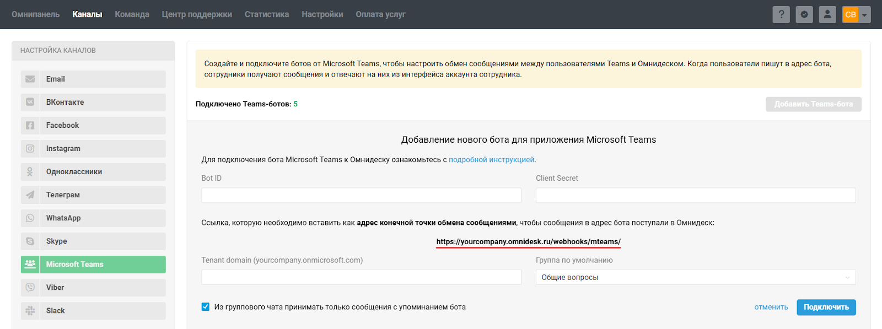Select the Viber channel label
Image resolution: width=882 pixels, height=329 pixels.
[x=55, y=288]
